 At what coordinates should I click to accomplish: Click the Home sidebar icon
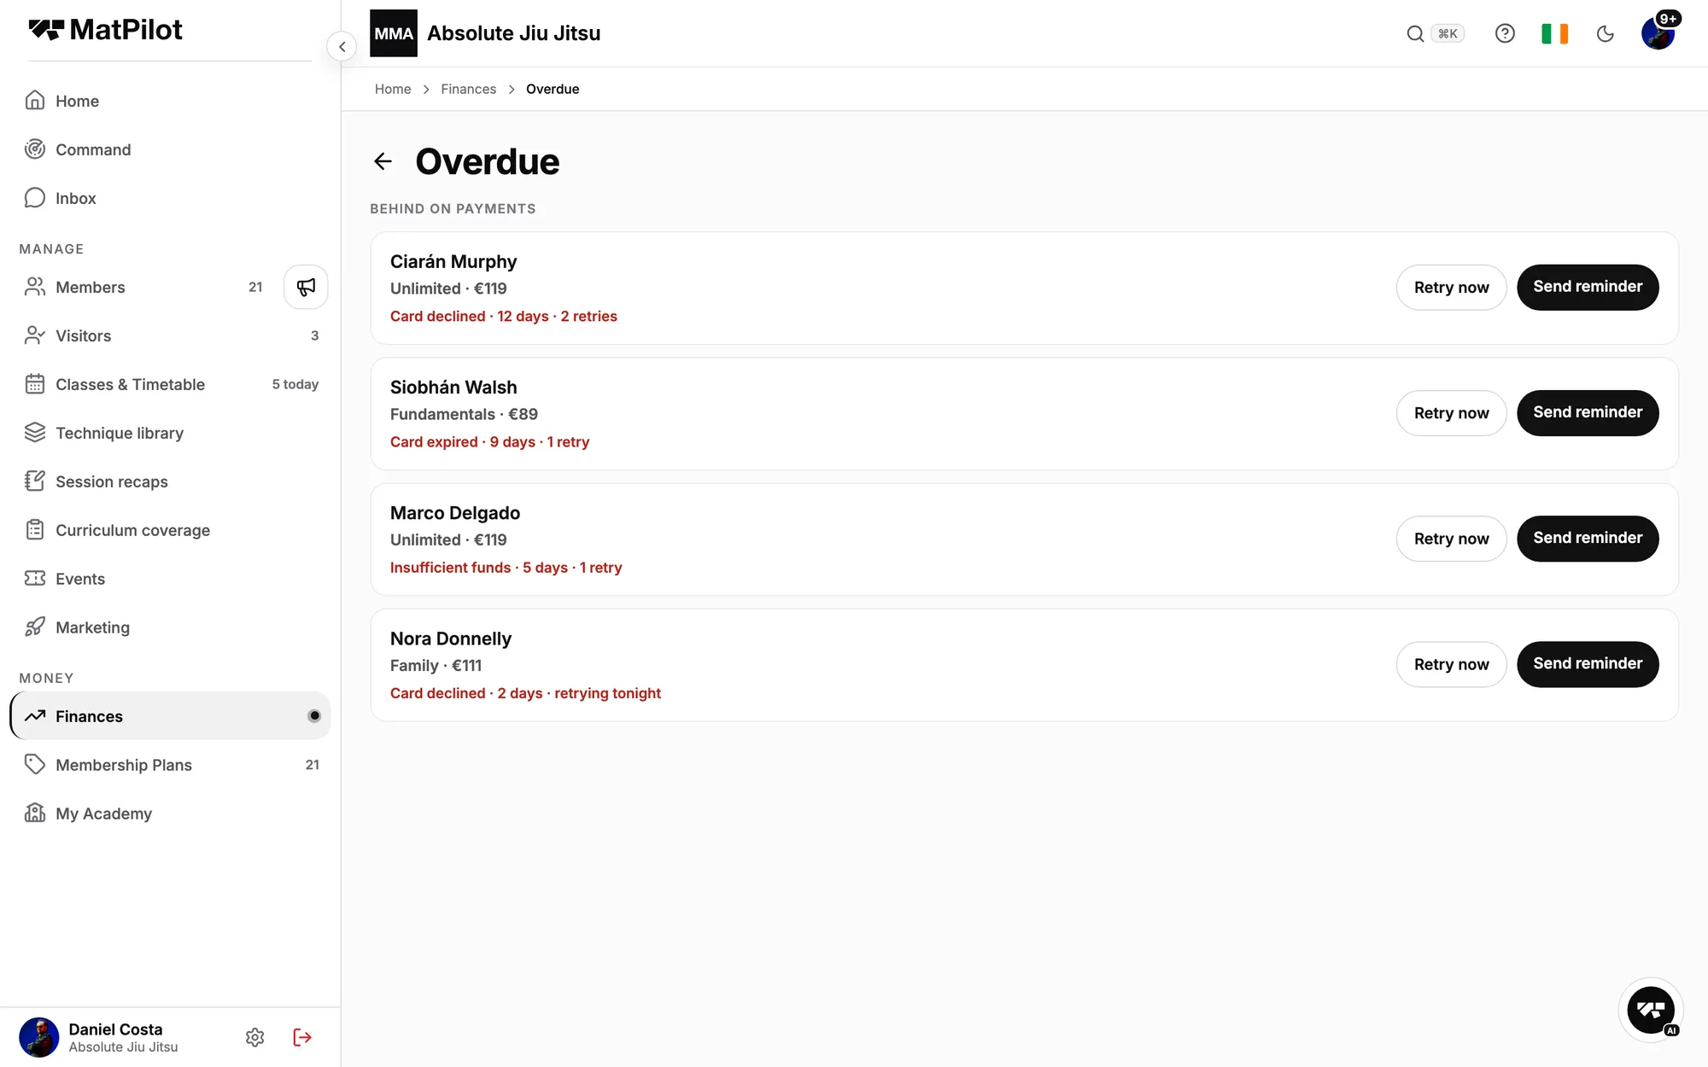[35, 101]
